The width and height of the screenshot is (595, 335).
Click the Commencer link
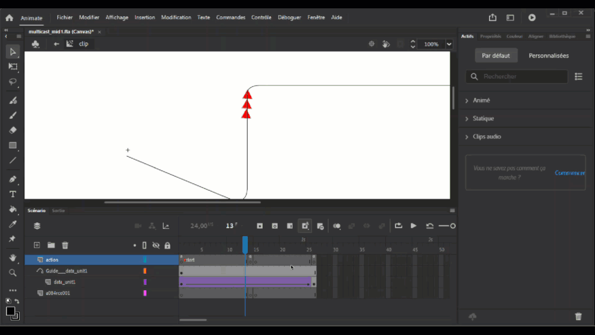569,173
